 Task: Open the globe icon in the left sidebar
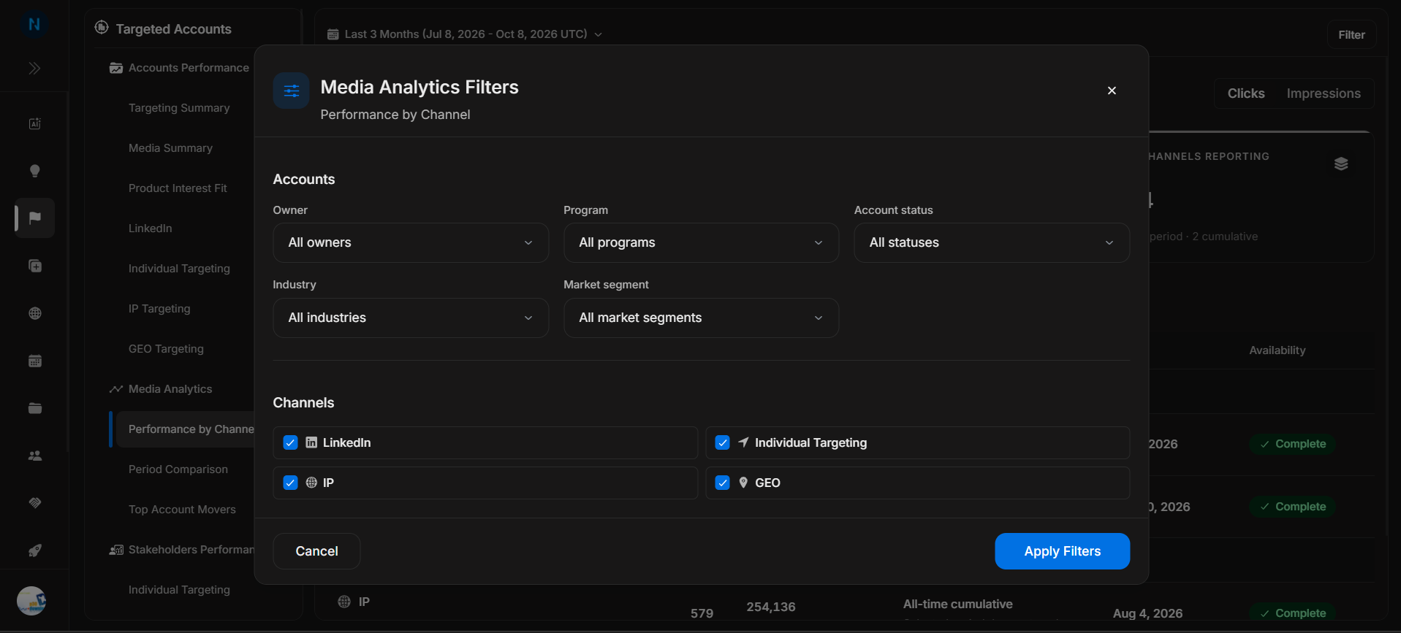tap(34, 313)
